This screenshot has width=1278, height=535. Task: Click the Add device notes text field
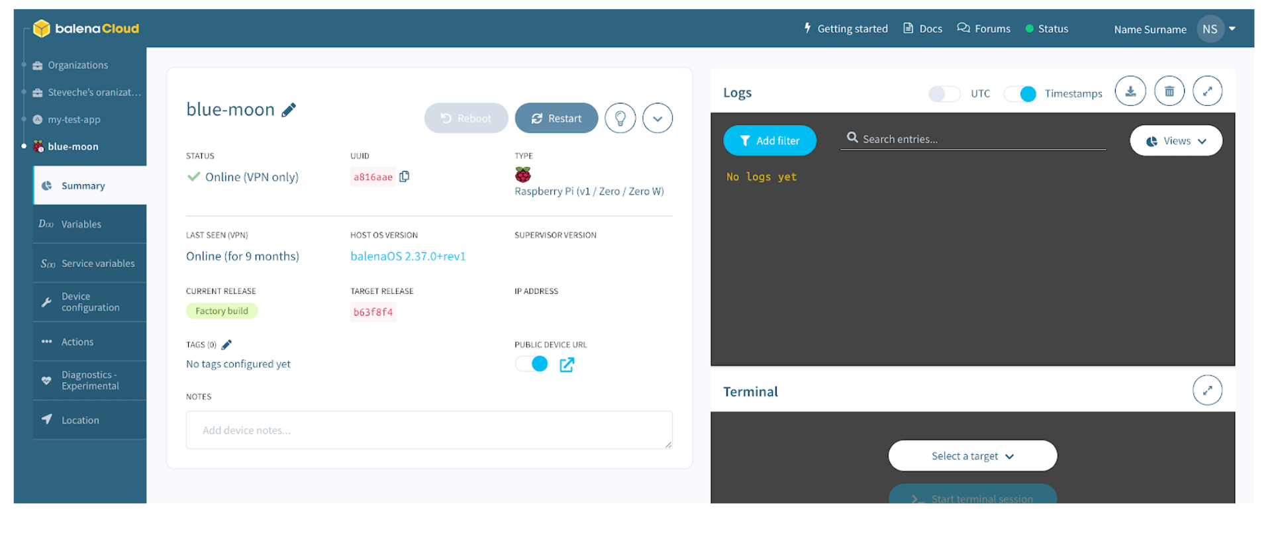pos(428,430)
